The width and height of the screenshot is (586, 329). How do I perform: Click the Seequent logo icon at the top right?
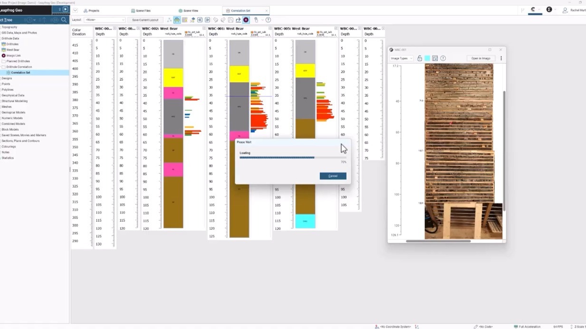(x=533, y=9)
